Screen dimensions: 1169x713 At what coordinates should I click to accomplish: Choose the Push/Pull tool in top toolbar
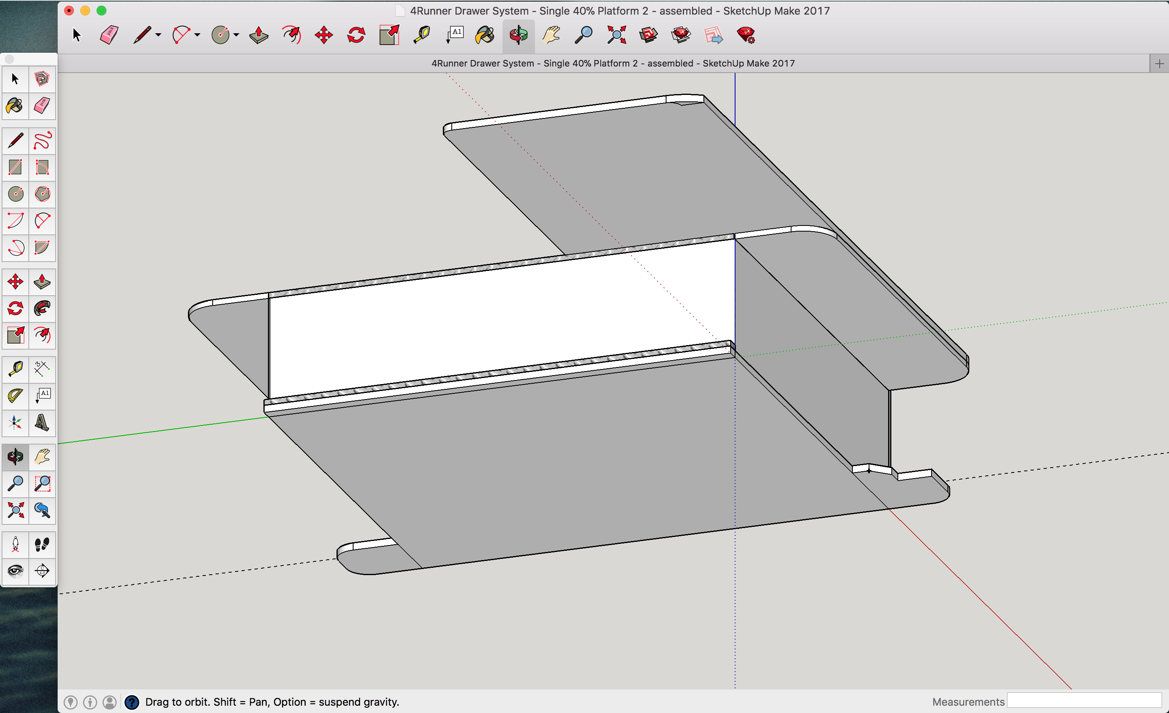259,35
